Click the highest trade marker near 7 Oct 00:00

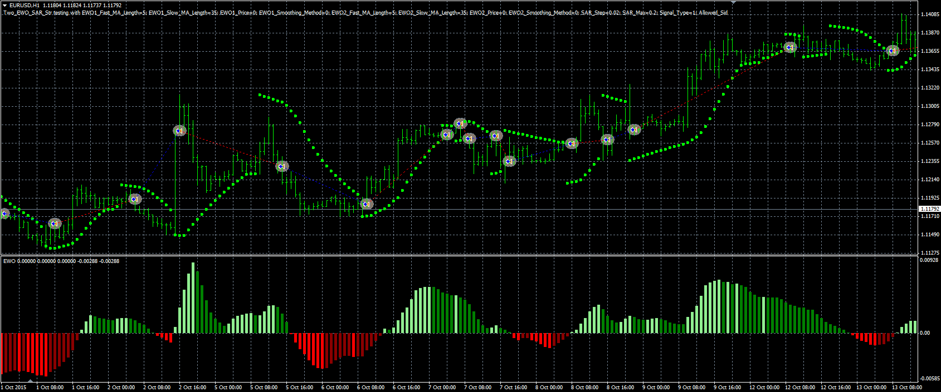460,123
